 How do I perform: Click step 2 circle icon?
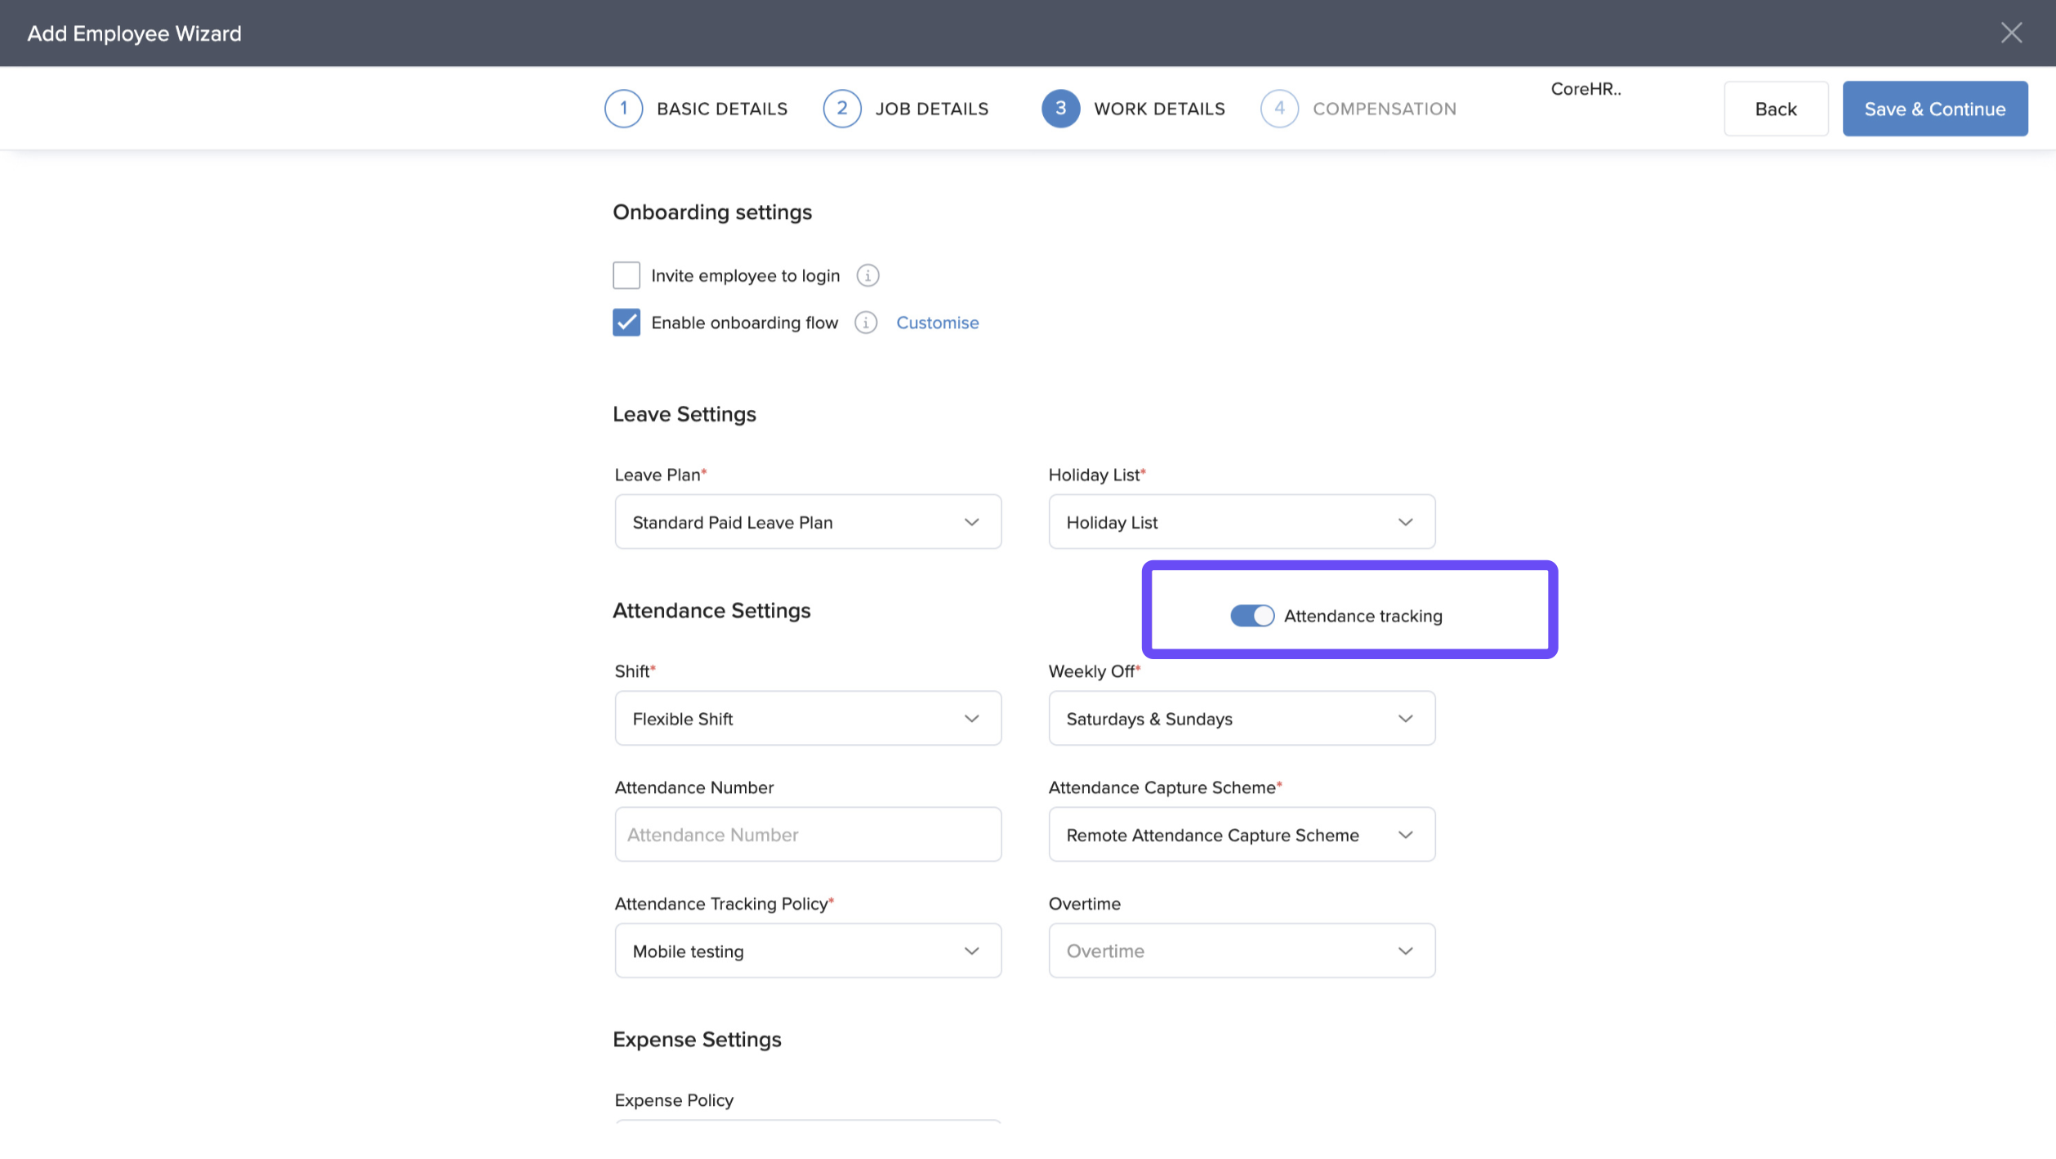click(x=842, y=109)
